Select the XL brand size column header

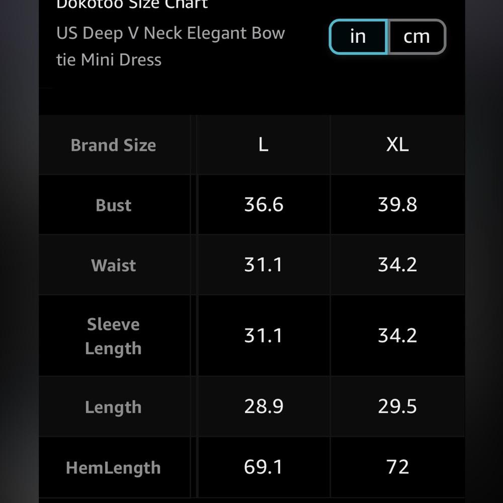point(397,145)
